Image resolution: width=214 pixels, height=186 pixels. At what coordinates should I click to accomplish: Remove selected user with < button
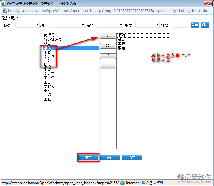pos(108,56)
